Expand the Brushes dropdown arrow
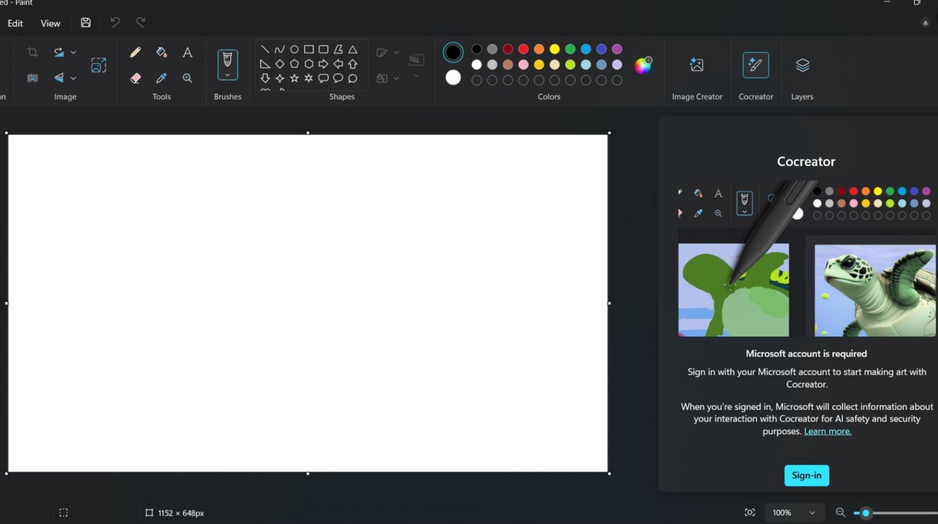Image resolution: width=938 pixels, height=524 pixels. click(227, 75)
